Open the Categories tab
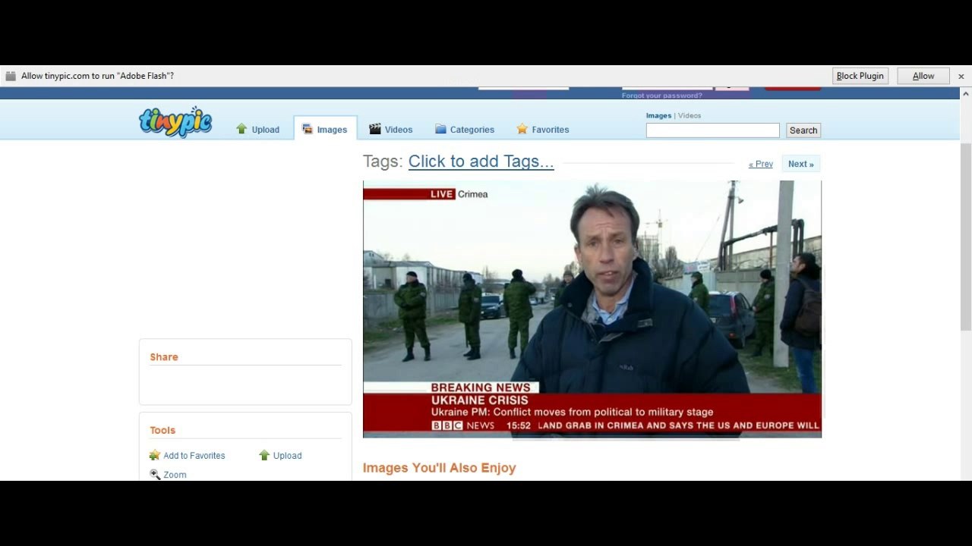 464,130
